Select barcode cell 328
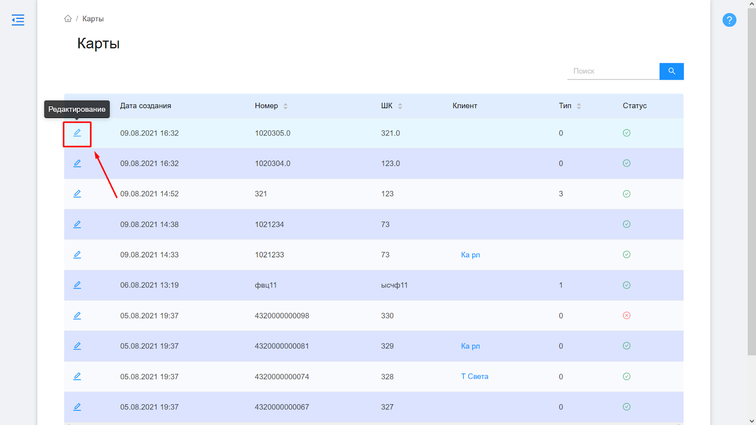The image size is (756, 425). click(387, 377)
